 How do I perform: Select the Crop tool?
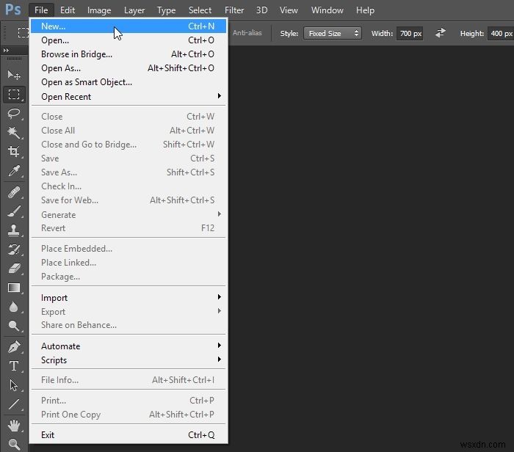tap(14, 151)
